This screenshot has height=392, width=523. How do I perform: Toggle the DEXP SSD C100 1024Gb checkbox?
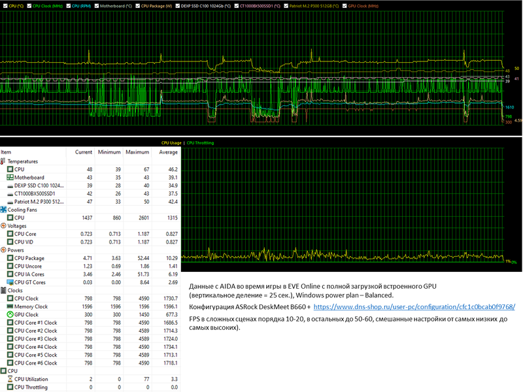[x=177, y=6]
